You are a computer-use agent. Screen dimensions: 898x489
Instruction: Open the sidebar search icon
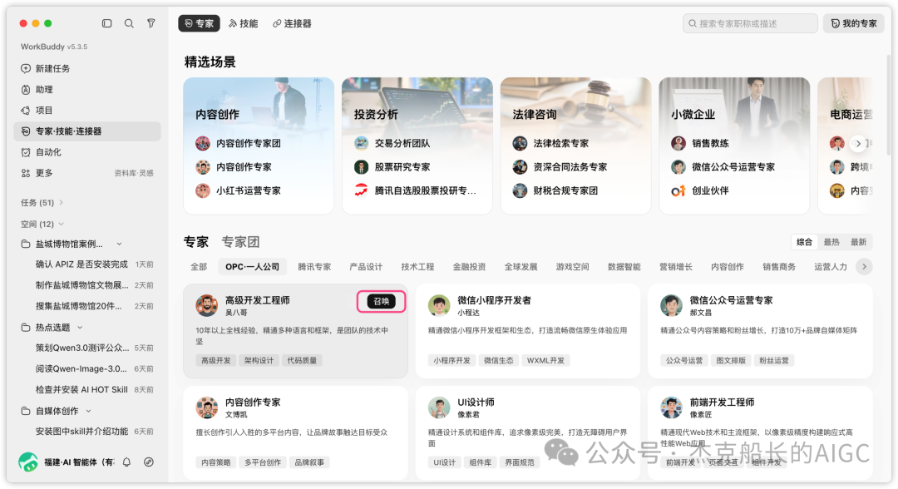tap(129, 23)
